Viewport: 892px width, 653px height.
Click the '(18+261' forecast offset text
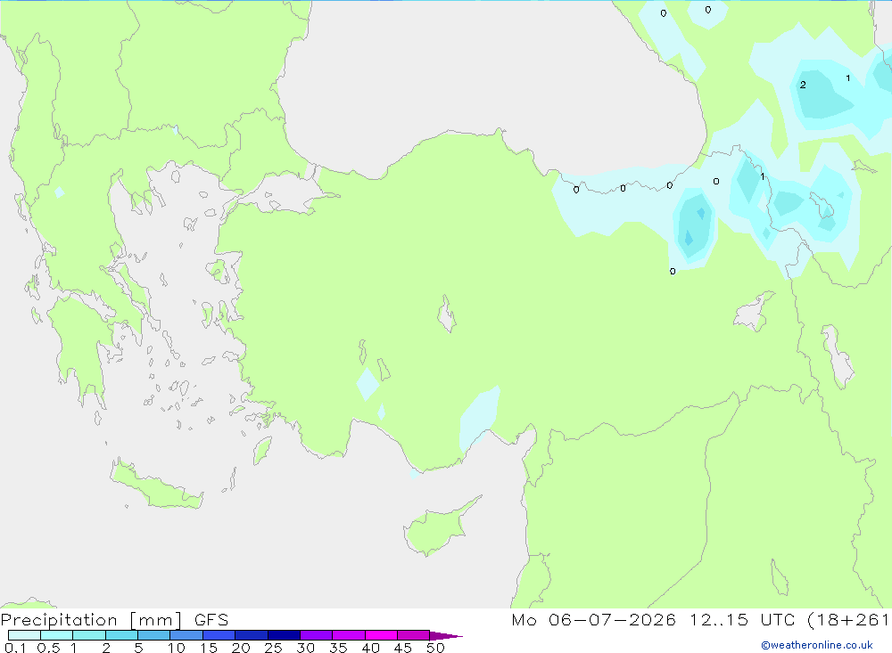pos(847,620)
